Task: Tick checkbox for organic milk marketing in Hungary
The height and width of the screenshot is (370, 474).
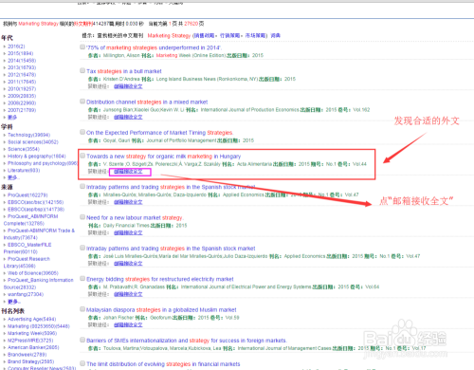Action: pyautogui.click(x=82, y=156)
